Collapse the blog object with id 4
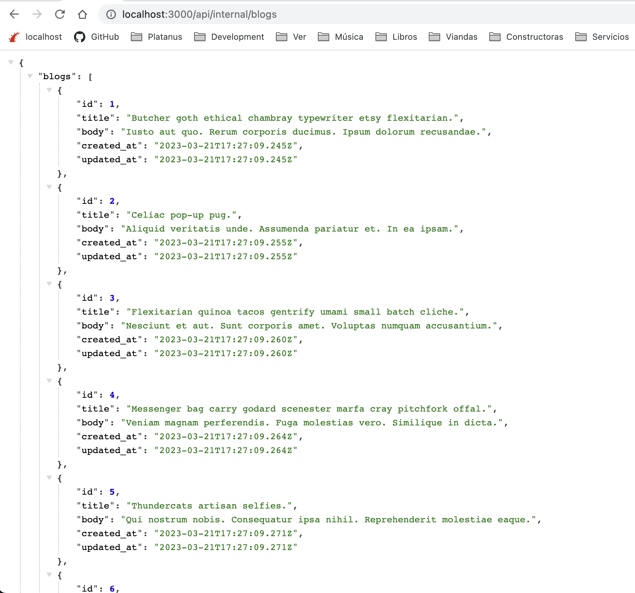Screen dimensions: 635x593 [49, 381]
